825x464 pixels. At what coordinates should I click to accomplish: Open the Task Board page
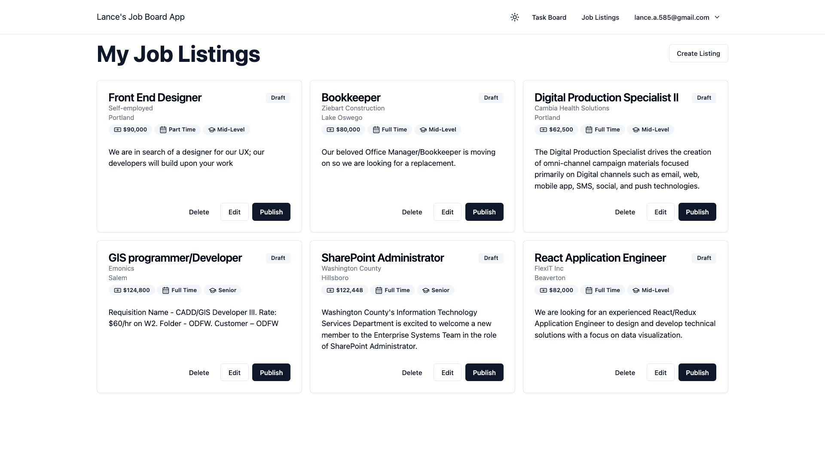(x=549, y=17)
